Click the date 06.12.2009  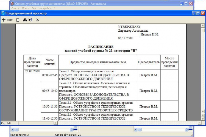pyautogui.click(x=125, y=38)
